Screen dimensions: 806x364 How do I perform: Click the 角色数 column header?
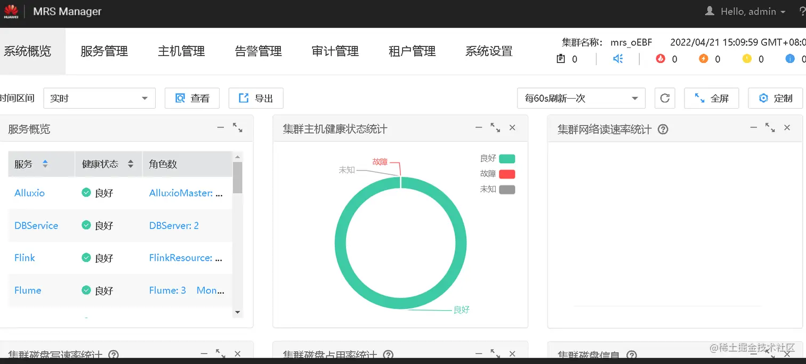click(x=163, y=164)
